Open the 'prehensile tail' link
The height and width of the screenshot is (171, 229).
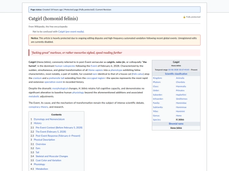coord(56,78)
